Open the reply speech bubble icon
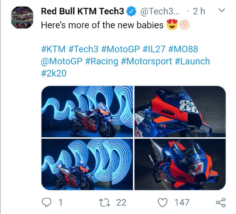236x214 pixels. (47, 202)
